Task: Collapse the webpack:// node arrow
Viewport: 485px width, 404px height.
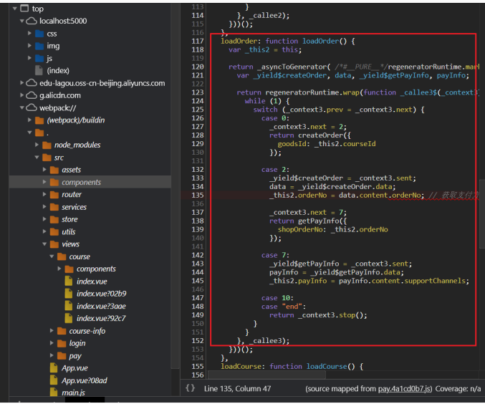Action: point(22,107)
